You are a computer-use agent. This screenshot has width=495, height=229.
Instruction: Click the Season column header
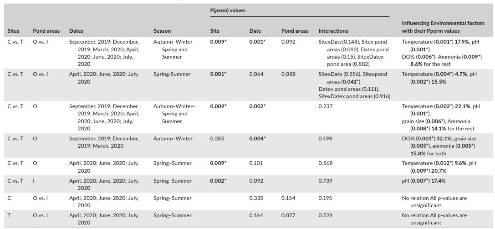coord(162,31)
